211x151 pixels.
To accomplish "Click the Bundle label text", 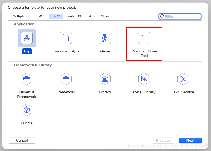I will point(27,123).
